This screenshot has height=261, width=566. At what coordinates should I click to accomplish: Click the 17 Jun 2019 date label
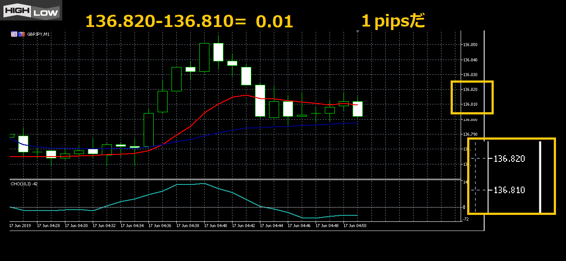(x=20, y=226)
